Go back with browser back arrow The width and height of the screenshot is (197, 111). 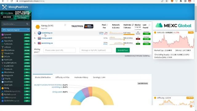[3, 1]
